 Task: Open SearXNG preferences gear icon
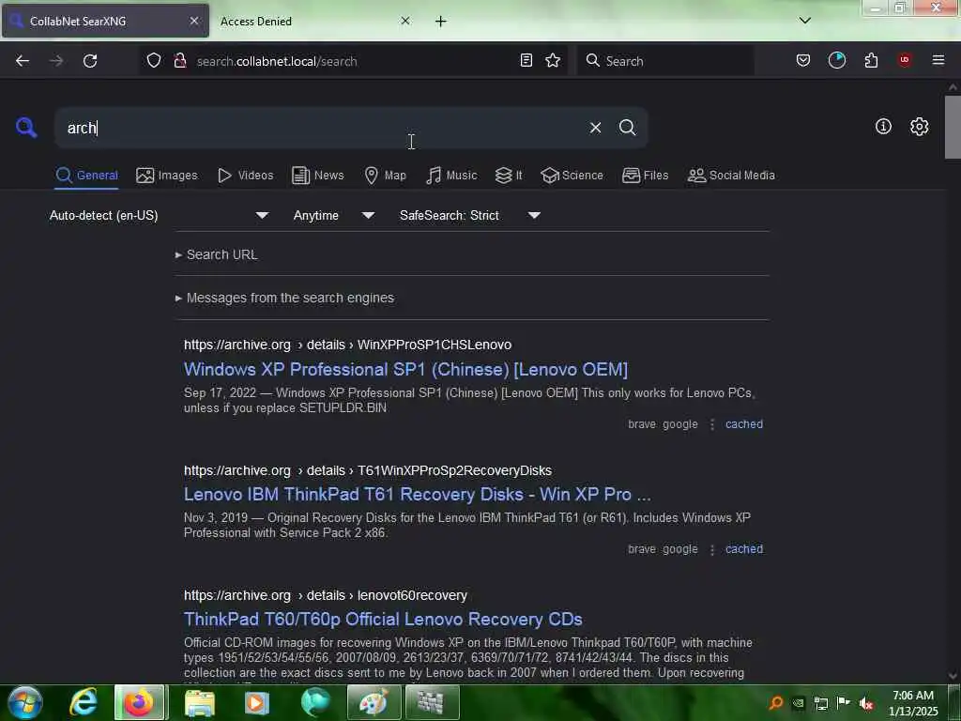click(919, 127)
